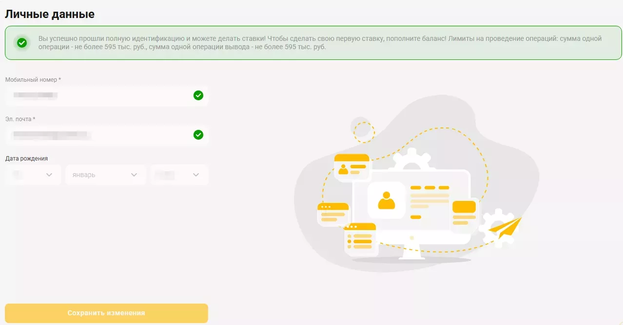
Task: Click the yellow paper plane in illustration
Action: [506, 227]
